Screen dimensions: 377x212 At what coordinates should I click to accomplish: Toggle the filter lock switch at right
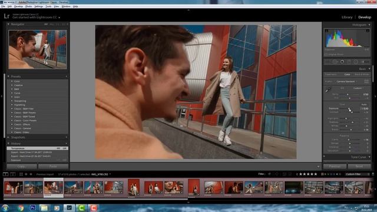[x=373, y=174]
